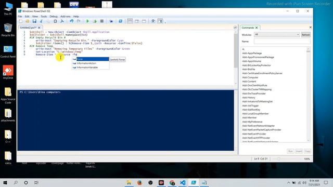Select the Untitled2.ps1 script tab
This screenshot has height=187, width=333.
click(x=28, y=28)
